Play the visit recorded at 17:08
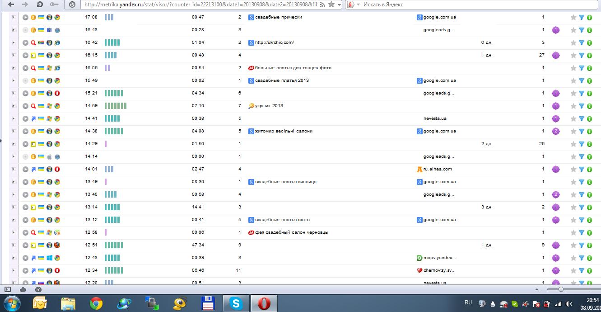Viewport: 601px width, 312px height. tap(26, 17)
